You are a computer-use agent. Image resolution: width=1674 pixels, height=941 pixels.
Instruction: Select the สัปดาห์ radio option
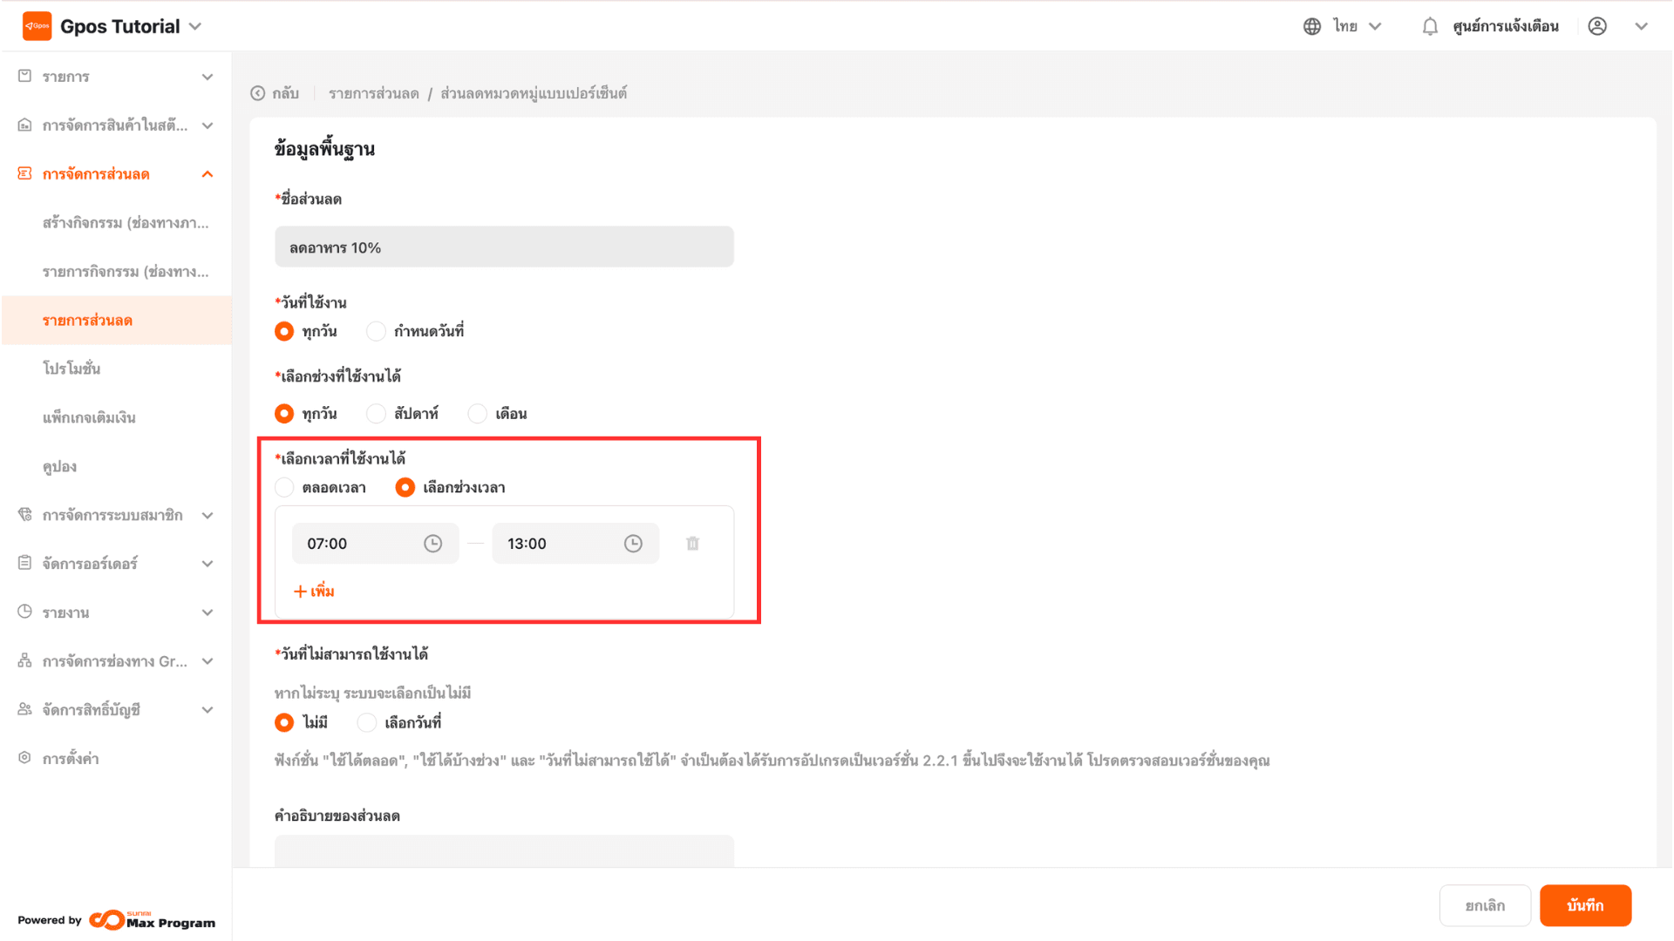(x=376, y=414)
